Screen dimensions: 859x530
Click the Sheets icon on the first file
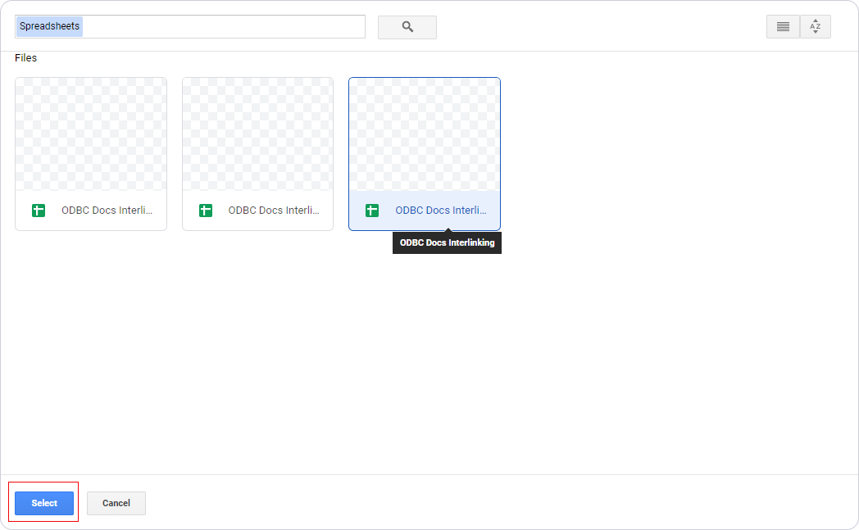tap(39, 211)
